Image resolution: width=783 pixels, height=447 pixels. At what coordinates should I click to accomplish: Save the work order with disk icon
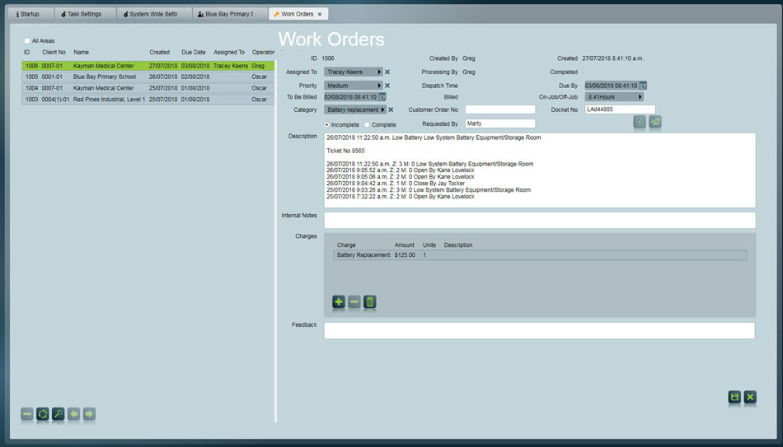coord(734,397)
